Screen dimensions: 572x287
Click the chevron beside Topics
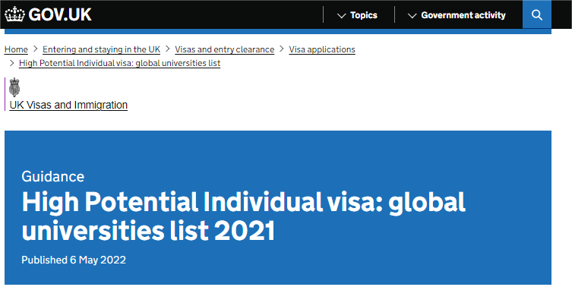pos(341,16)
